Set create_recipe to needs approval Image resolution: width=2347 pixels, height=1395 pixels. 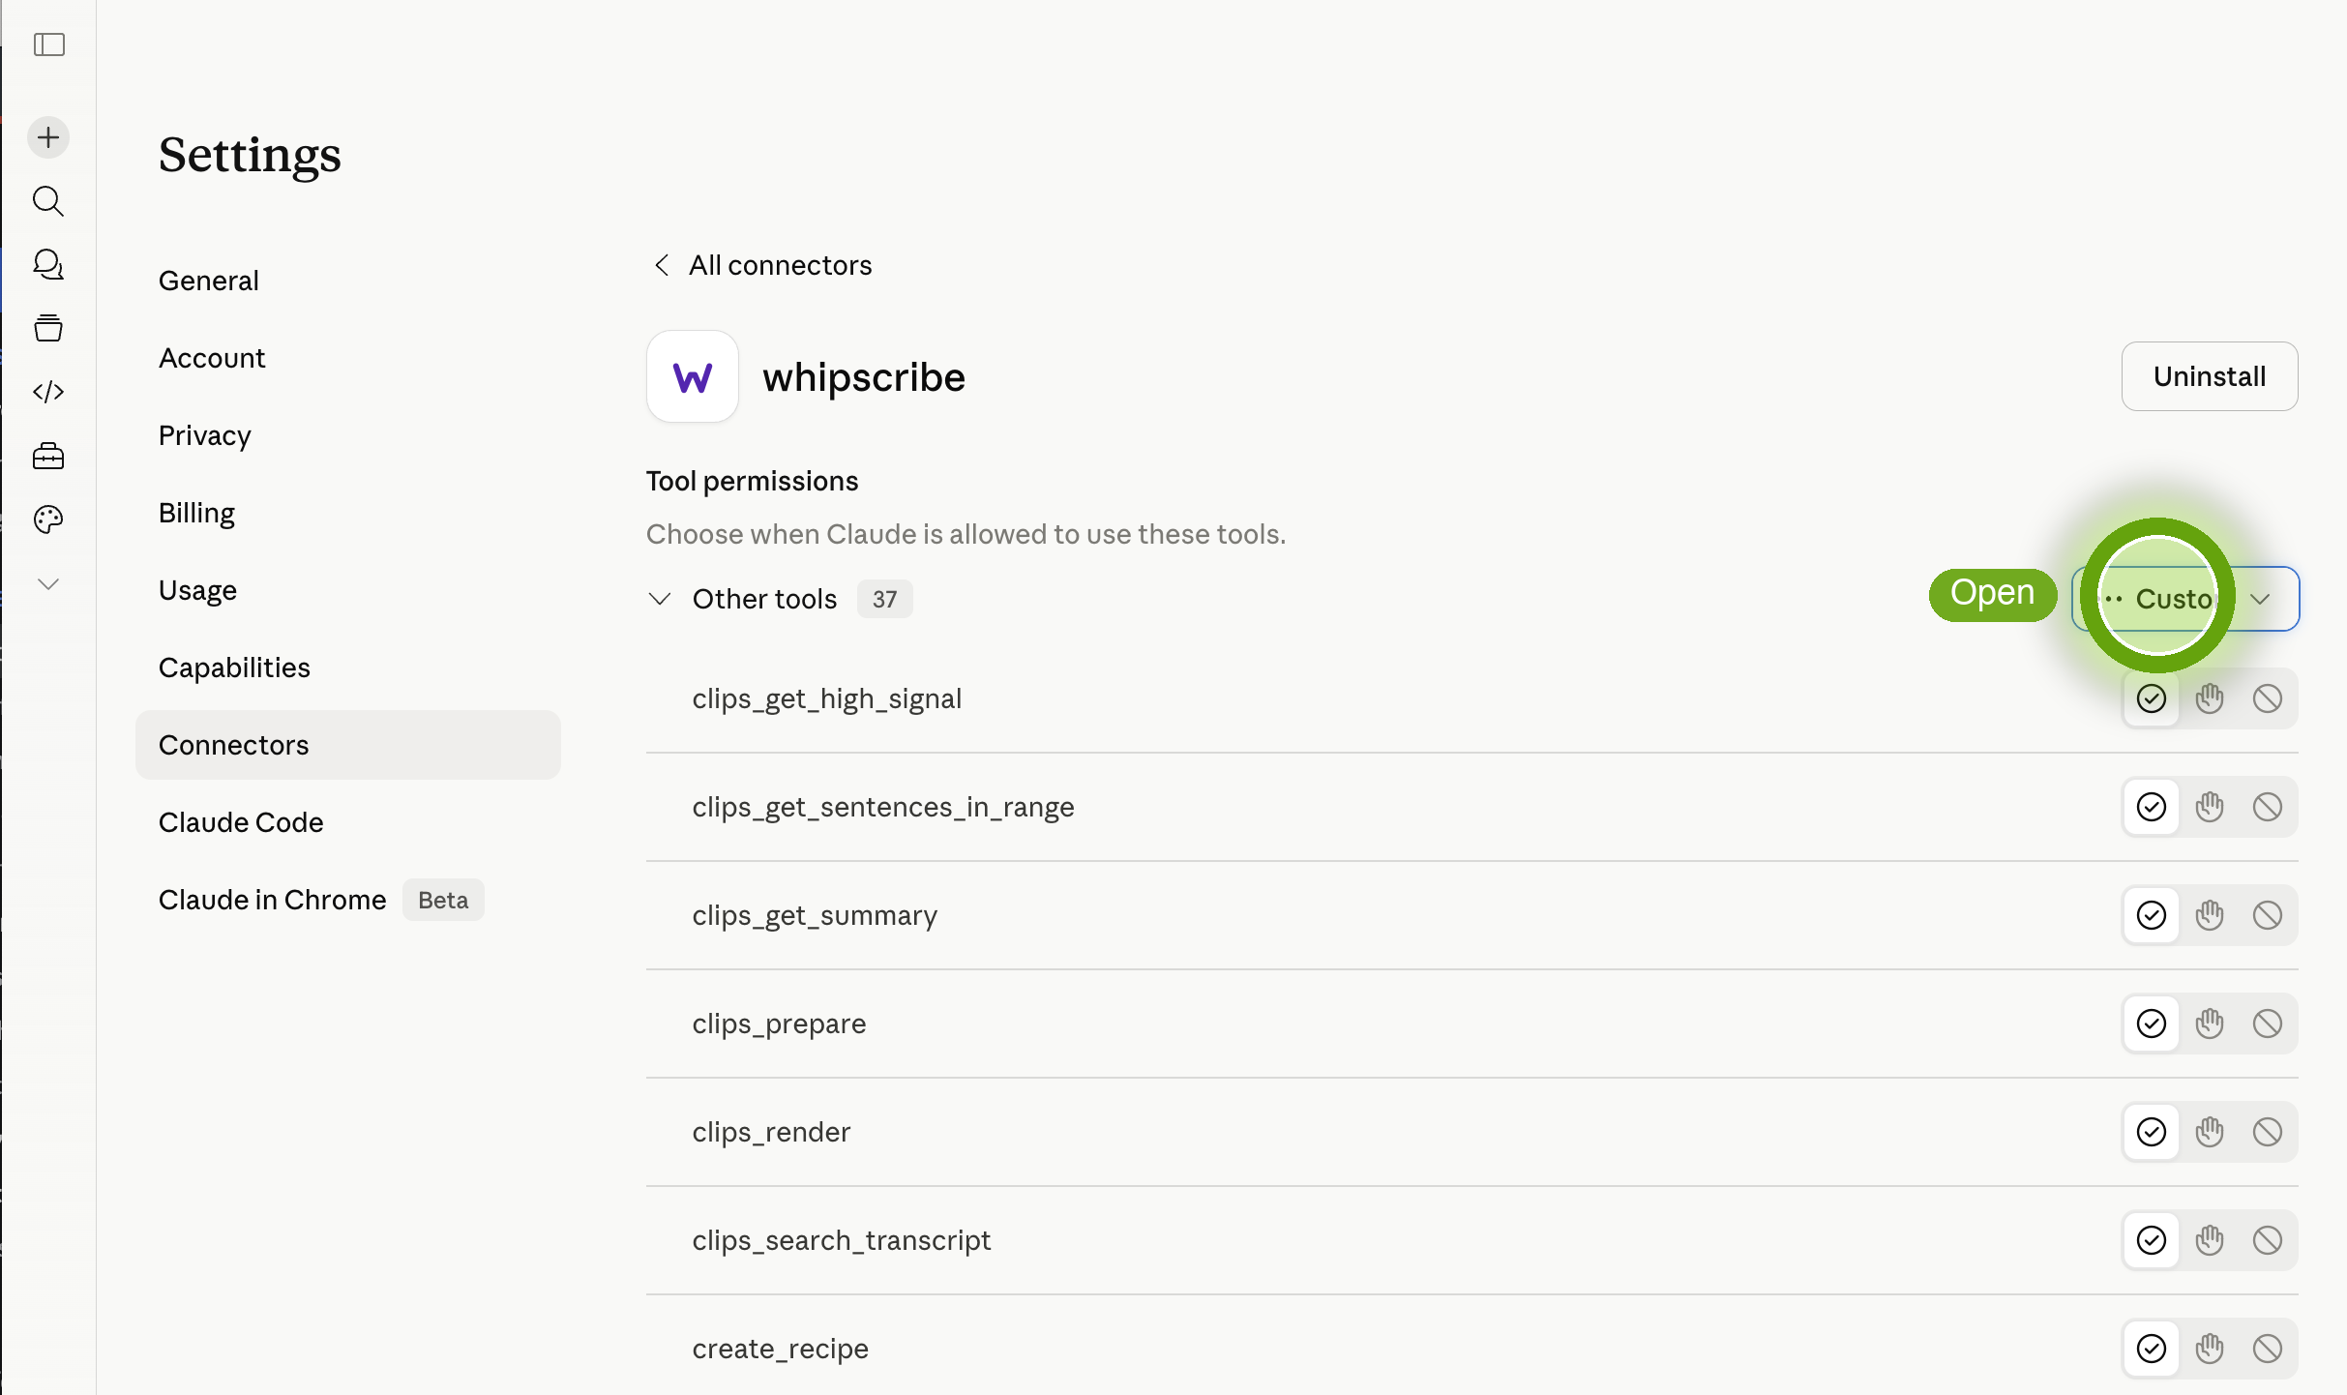click(2210, 1349)
